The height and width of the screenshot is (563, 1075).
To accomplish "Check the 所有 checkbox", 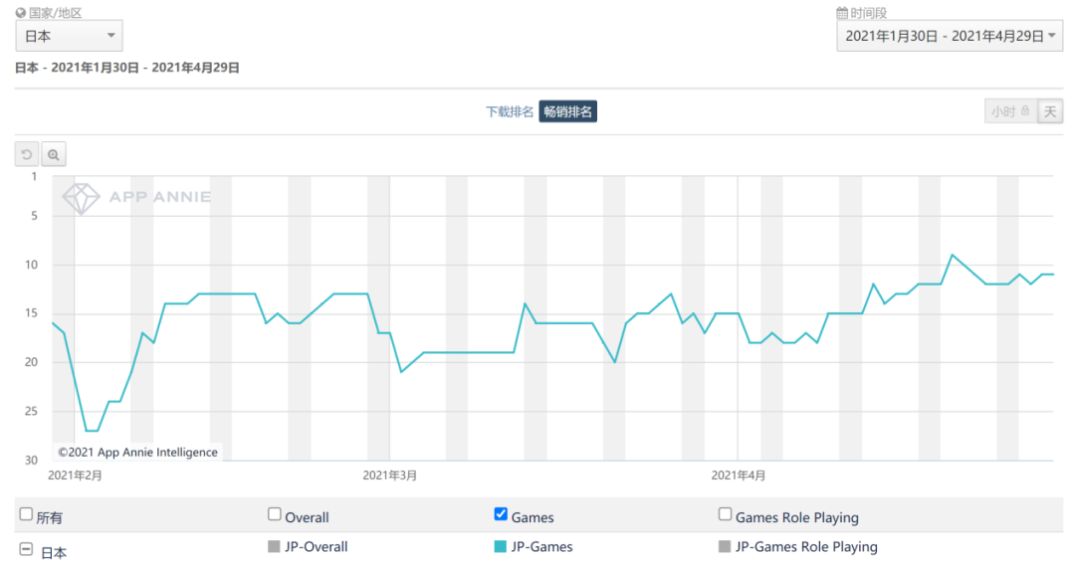I will tap(26, 515).
